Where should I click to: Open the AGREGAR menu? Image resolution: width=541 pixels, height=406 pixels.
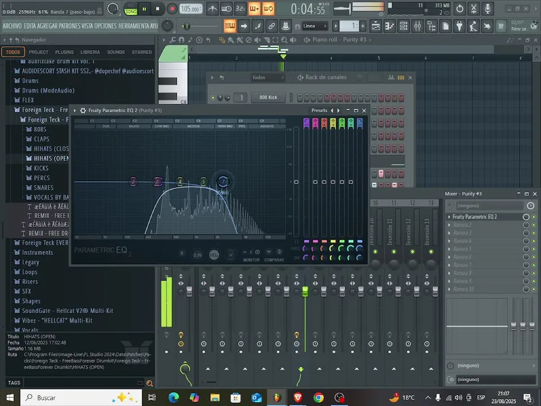[x=48, y=26]
